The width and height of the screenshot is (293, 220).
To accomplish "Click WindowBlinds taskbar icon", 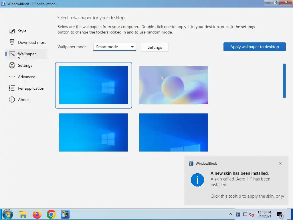I will pyautogui.click(x=65, y=214).
